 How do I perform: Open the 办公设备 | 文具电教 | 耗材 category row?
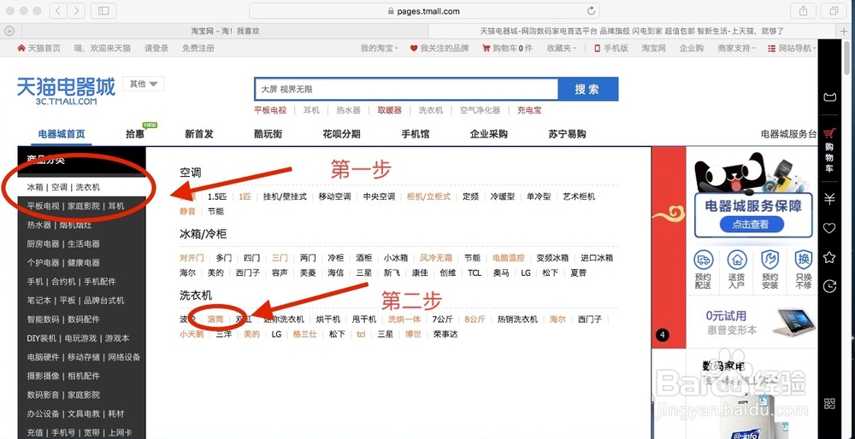(82, 414)
